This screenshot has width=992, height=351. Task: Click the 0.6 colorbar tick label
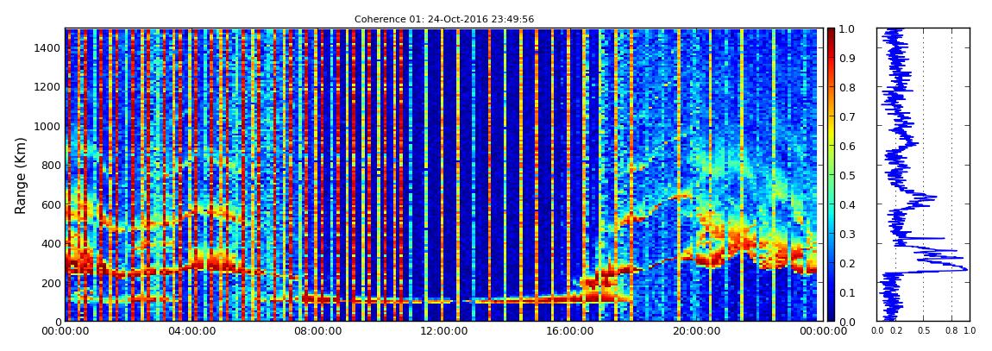[849, 146]
